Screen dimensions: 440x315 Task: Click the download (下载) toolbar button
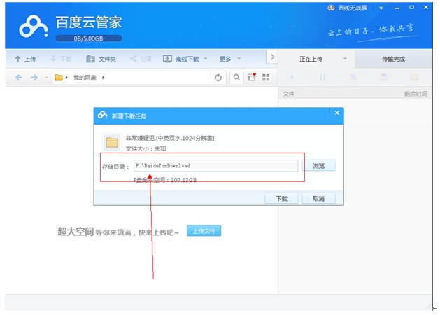(61, 59)
